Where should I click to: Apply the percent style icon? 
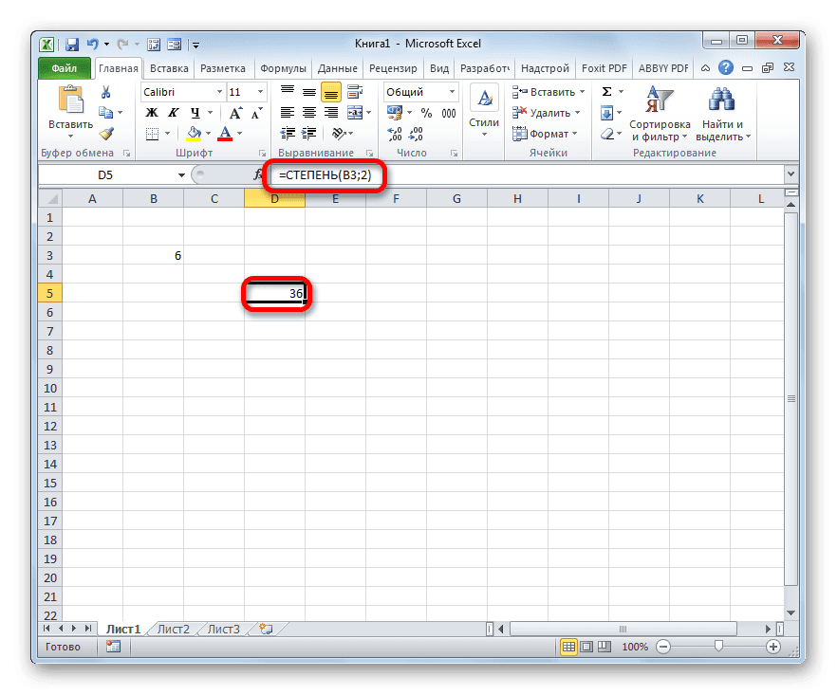425,114
